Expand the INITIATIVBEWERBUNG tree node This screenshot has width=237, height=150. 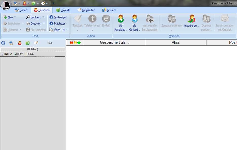click(x=2, y=54)
